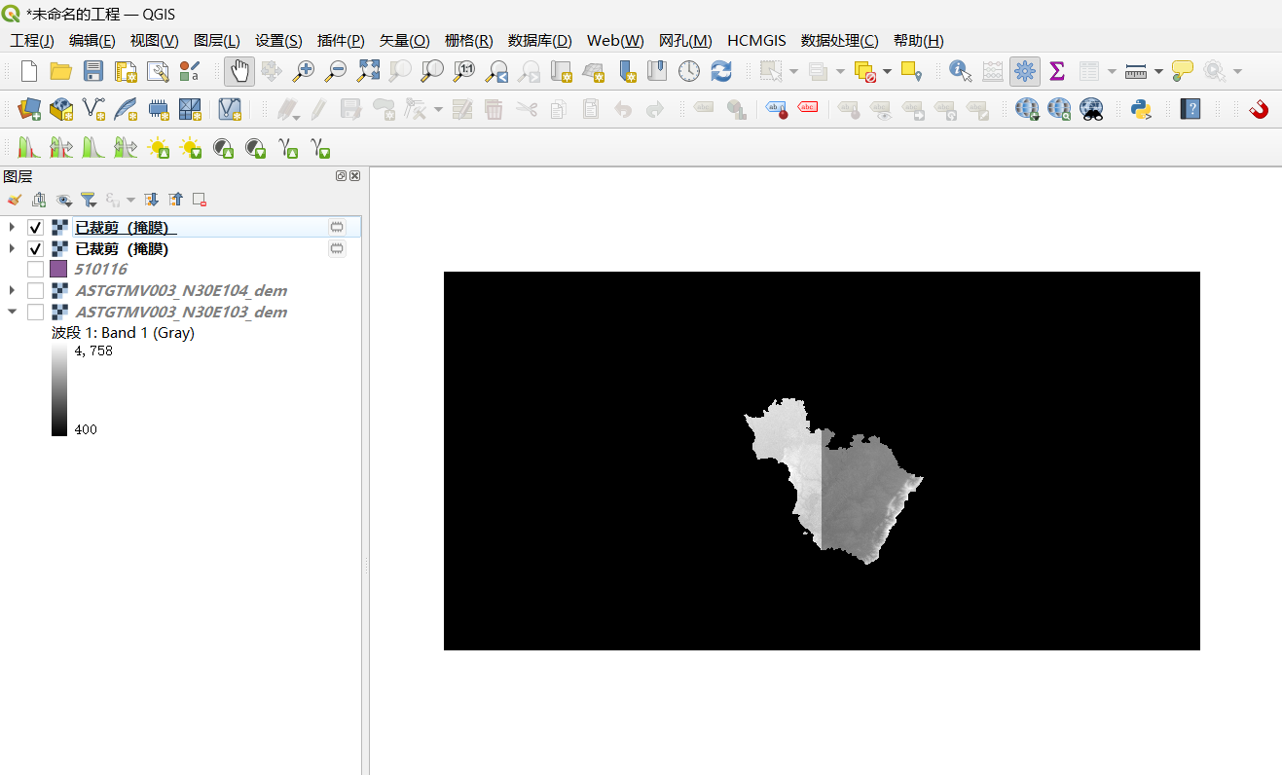Create a new project with the blank page icon

29,71
